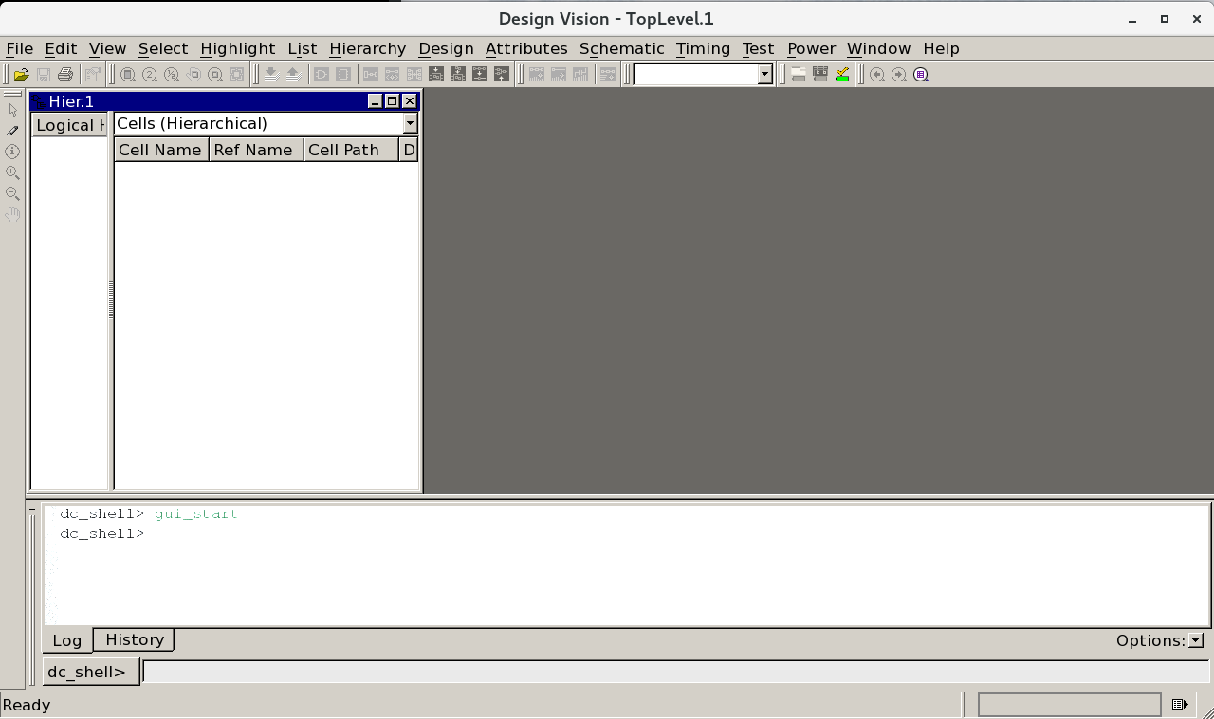Select the highlight pen tool in the sidebar
The height and width of the screenshot is (719, 1214).
(x=12, y=130)
